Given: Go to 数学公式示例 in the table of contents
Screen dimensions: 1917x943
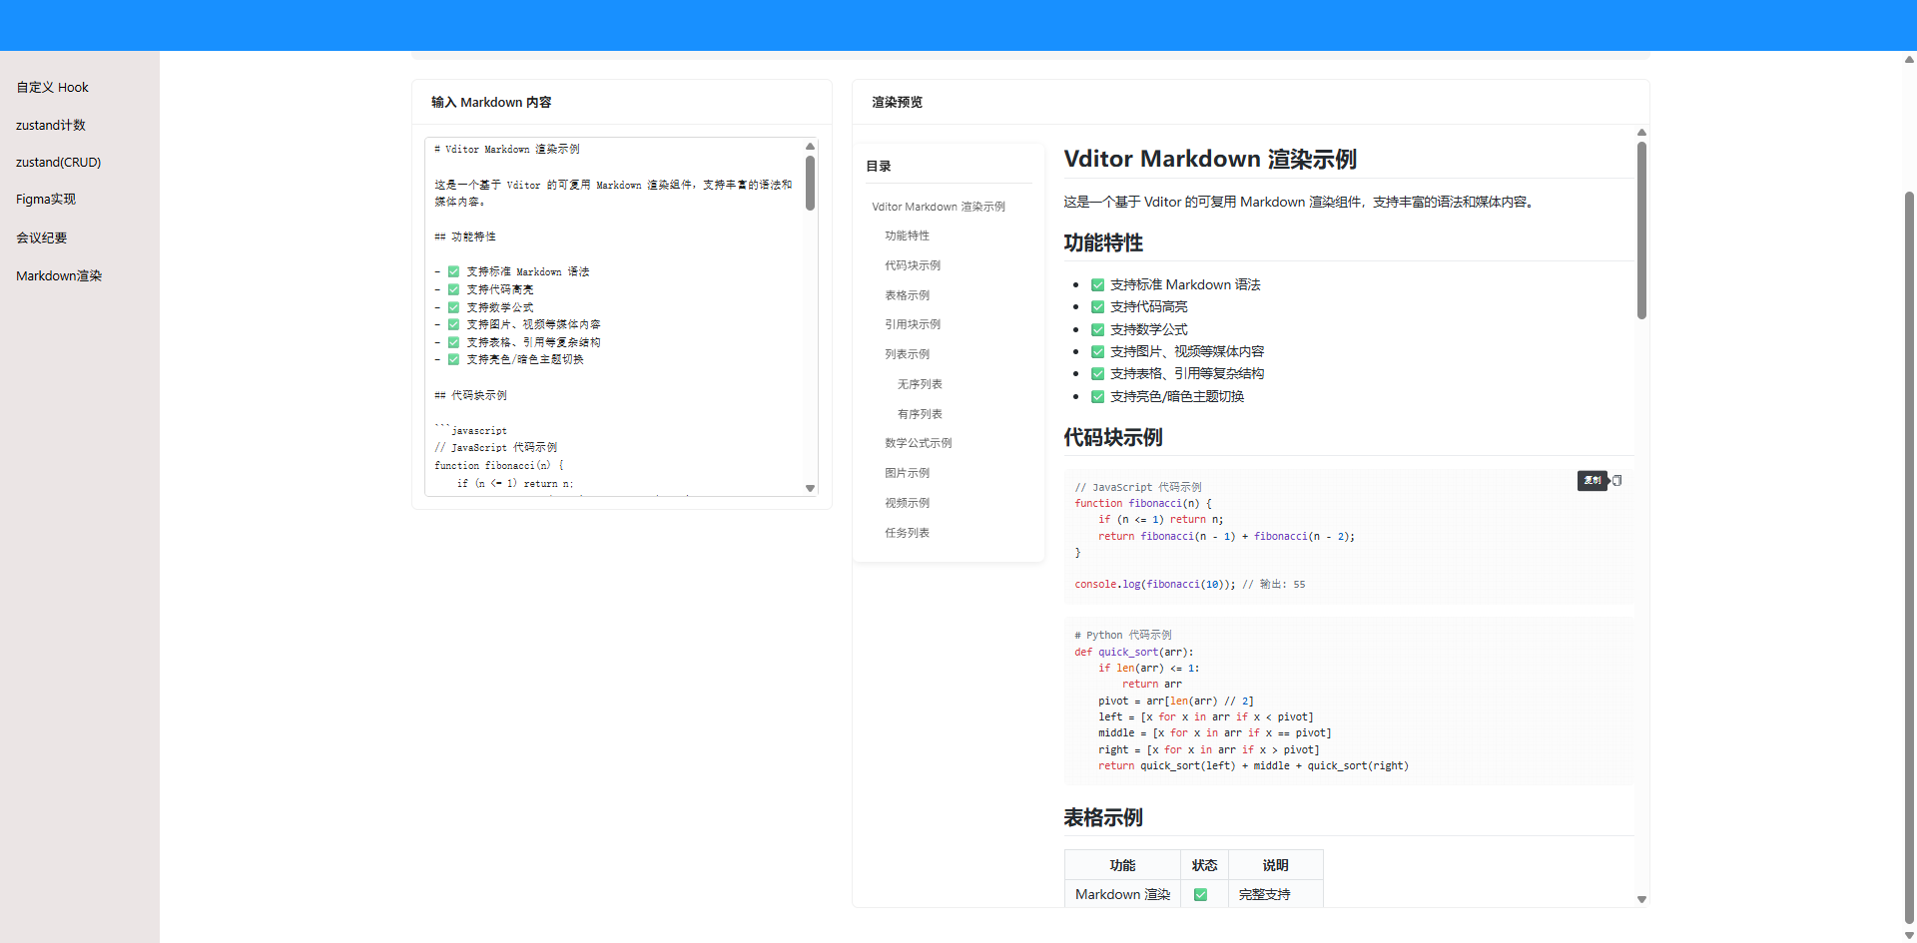Looking at the screenshot, I should 919,443.
